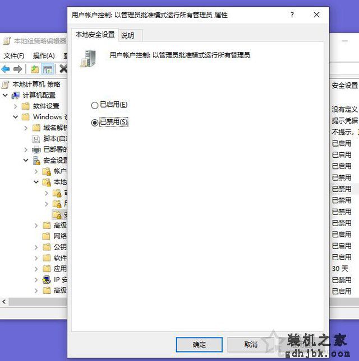Viewport: 359px width, 361px height.
Task: Open the 文件(F) menu in policy editor
Action: [x=14, y=56]
